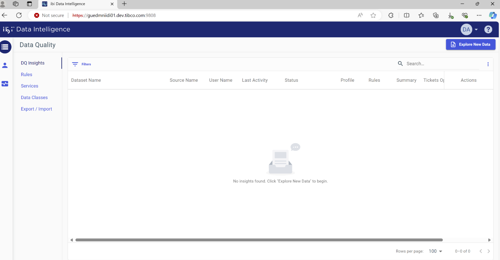The image size is (500, 260).
Task: Sort by Source Name column header
Action: coord(184,80)
